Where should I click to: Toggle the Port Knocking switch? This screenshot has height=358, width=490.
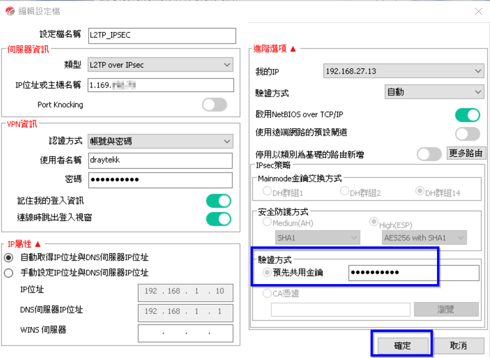214,105
